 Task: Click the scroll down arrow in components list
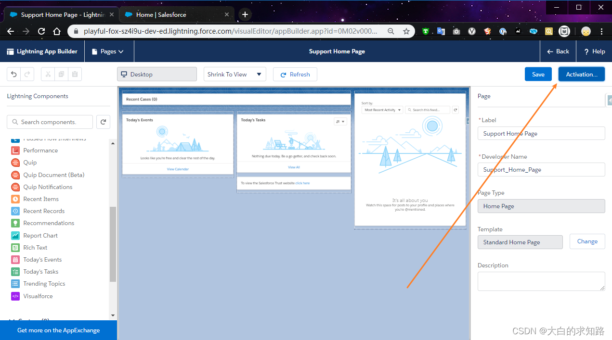113,315
